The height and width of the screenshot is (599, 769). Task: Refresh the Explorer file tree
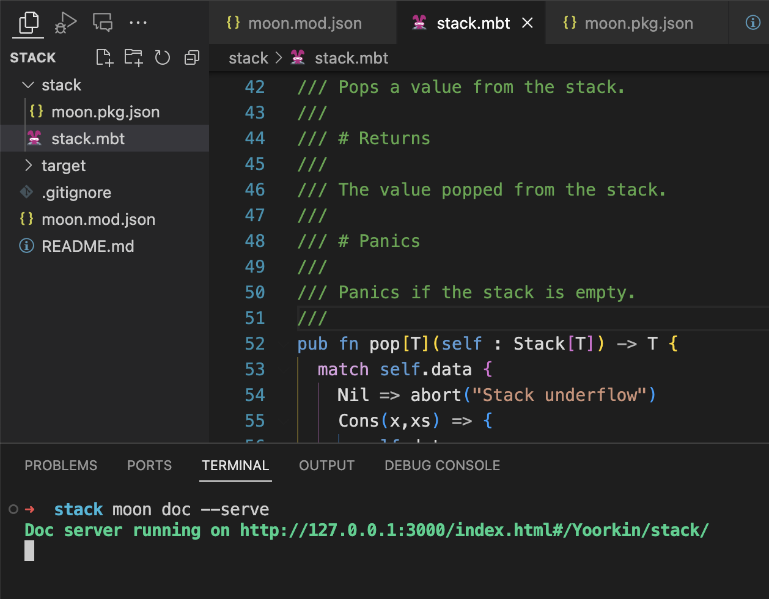click(x=162, y=57)
